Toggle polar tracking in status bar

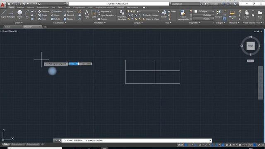(200, 145)
